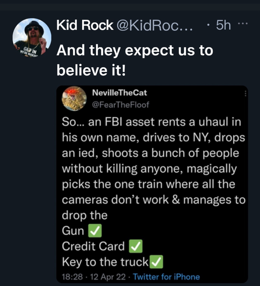260x286 pixels.
Task: Click the 12 Apr 22 date
Action: [108, 277]
